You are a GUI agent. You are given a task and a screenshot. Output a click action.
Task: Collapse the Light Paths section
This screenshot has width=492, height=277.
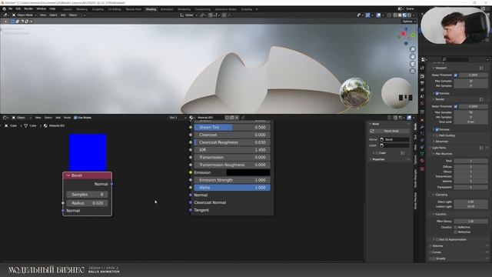(x=439, y=148)
